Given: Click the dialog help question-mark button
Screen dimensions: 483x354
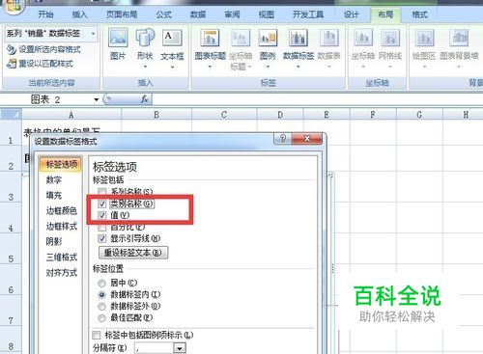Looking at the screenshot, I should pyautogui.click(x=282, y=139).
